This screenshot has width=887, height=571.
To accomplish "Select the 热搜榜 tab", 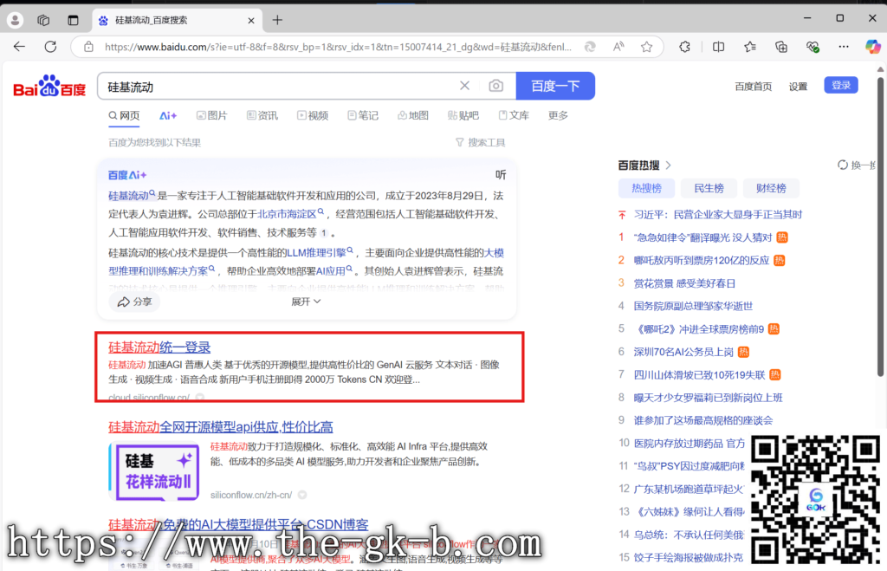I will 646,188.
